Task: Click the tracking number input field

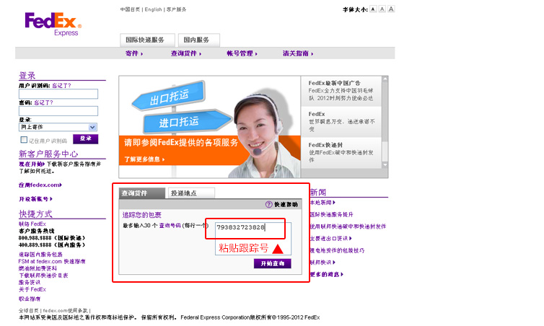Action: (245, 228)
